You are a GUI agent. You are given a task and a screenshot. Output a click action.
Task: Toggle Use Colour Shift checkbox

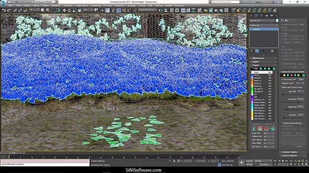click(282, 79)
